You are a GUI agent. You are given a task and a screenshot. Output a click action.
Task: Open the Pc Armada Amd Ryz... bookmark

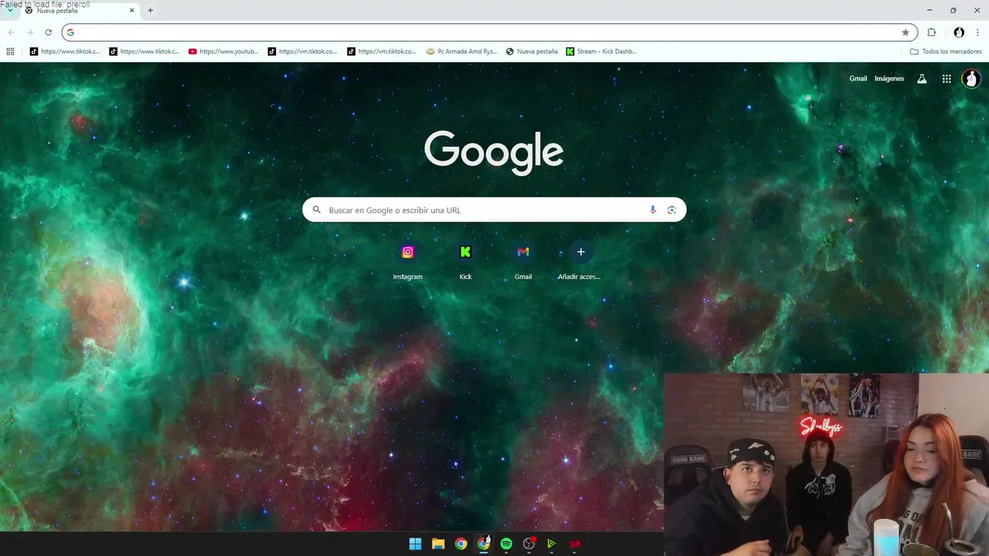[462, 52]
